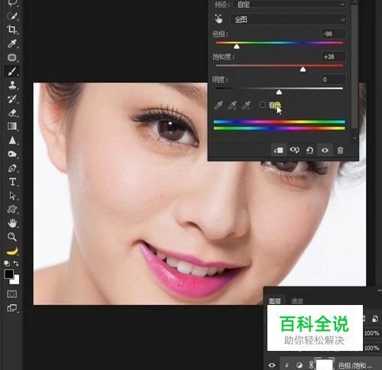Click the layer fill 100% value
382x370 pixels.
click(x=371, y=348)
